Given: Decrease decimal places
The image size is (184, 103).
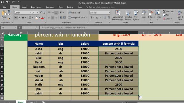Looking at the screenshot, I should click(109, 17).
